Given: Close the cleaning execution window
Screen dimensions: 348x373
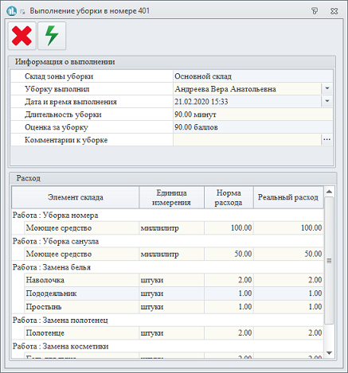Looking at the screenshot, I should point(334,11).
